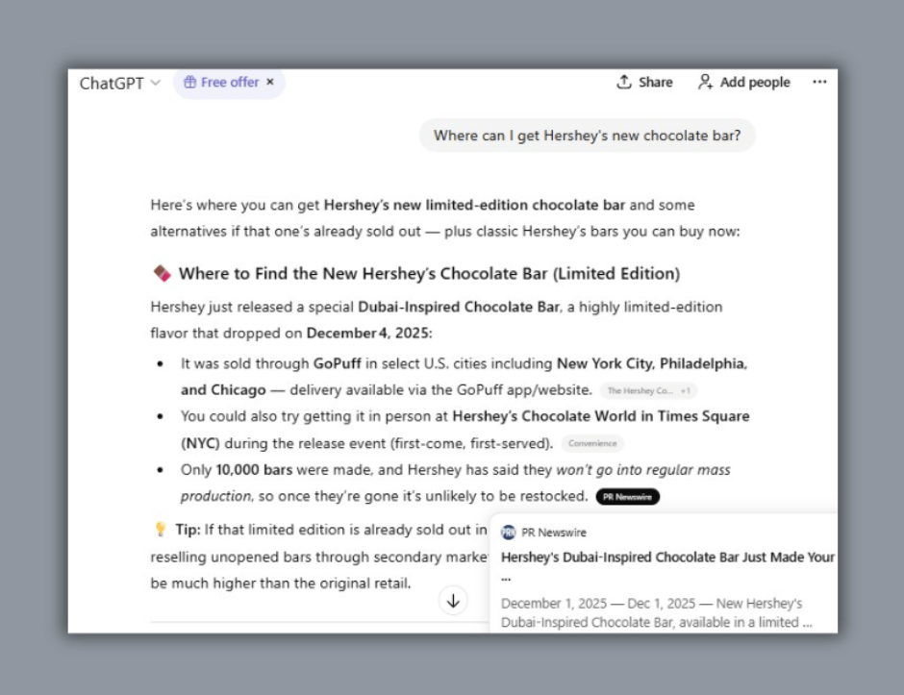The height and width of the screenshot is (695, 904).
Task: Expand The Hershey Co. +1 sources chip
Action: pyautogui.click(x=648, y=390)
